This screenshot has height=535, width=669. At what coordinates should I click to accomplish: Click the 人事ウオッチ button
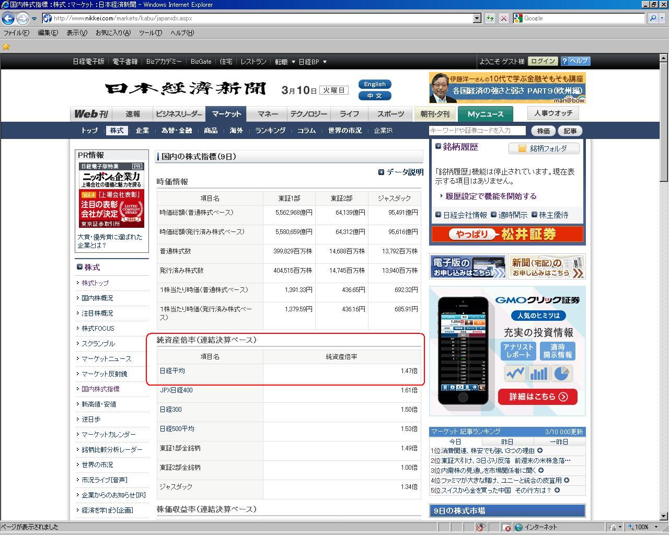tap(553, 113)
